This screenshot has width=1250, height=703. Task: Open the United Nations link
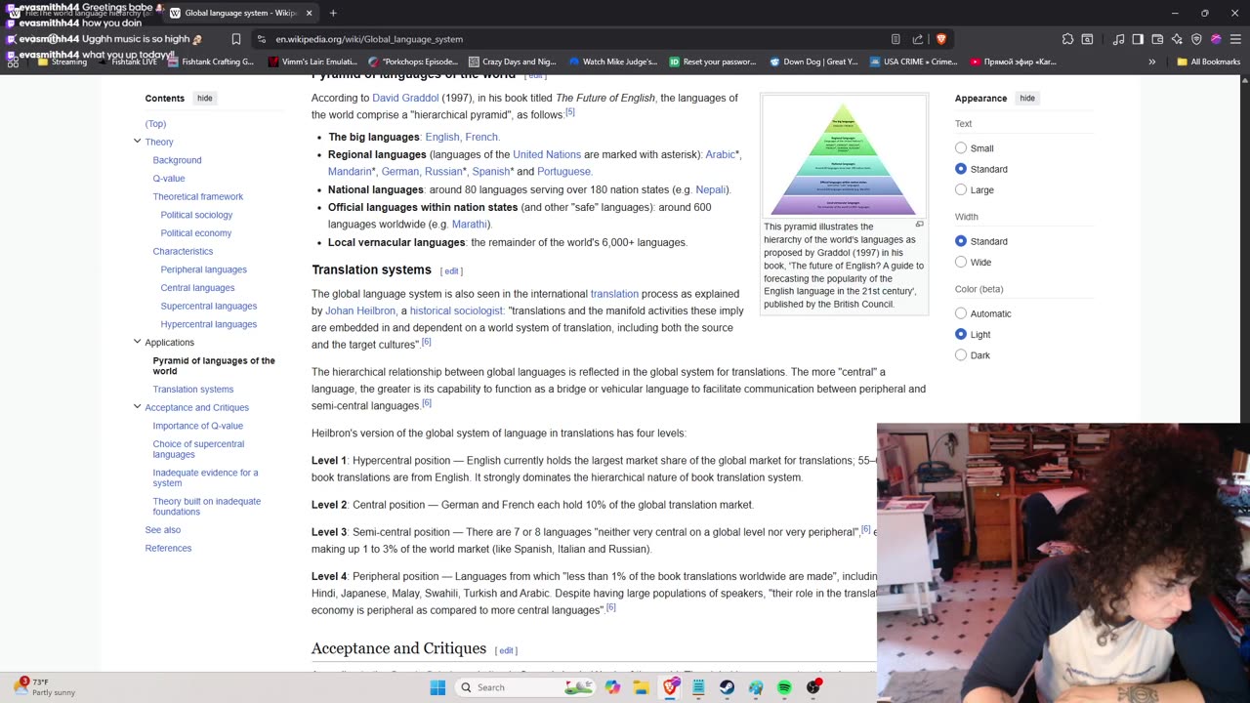[547, 154]
